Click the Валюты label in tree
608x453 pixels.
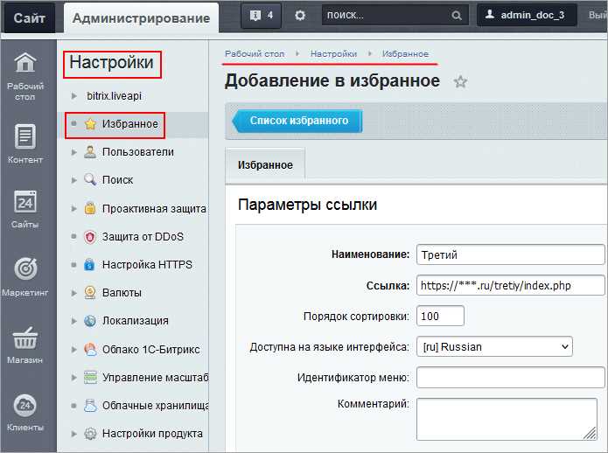click(x=122, y=293)
